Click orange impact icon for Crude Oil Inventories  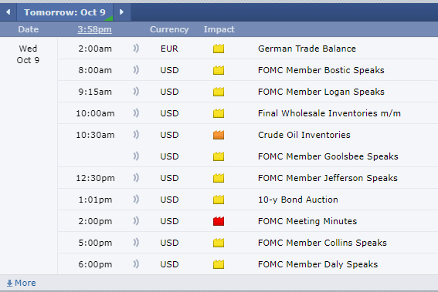tap(219, 135)
